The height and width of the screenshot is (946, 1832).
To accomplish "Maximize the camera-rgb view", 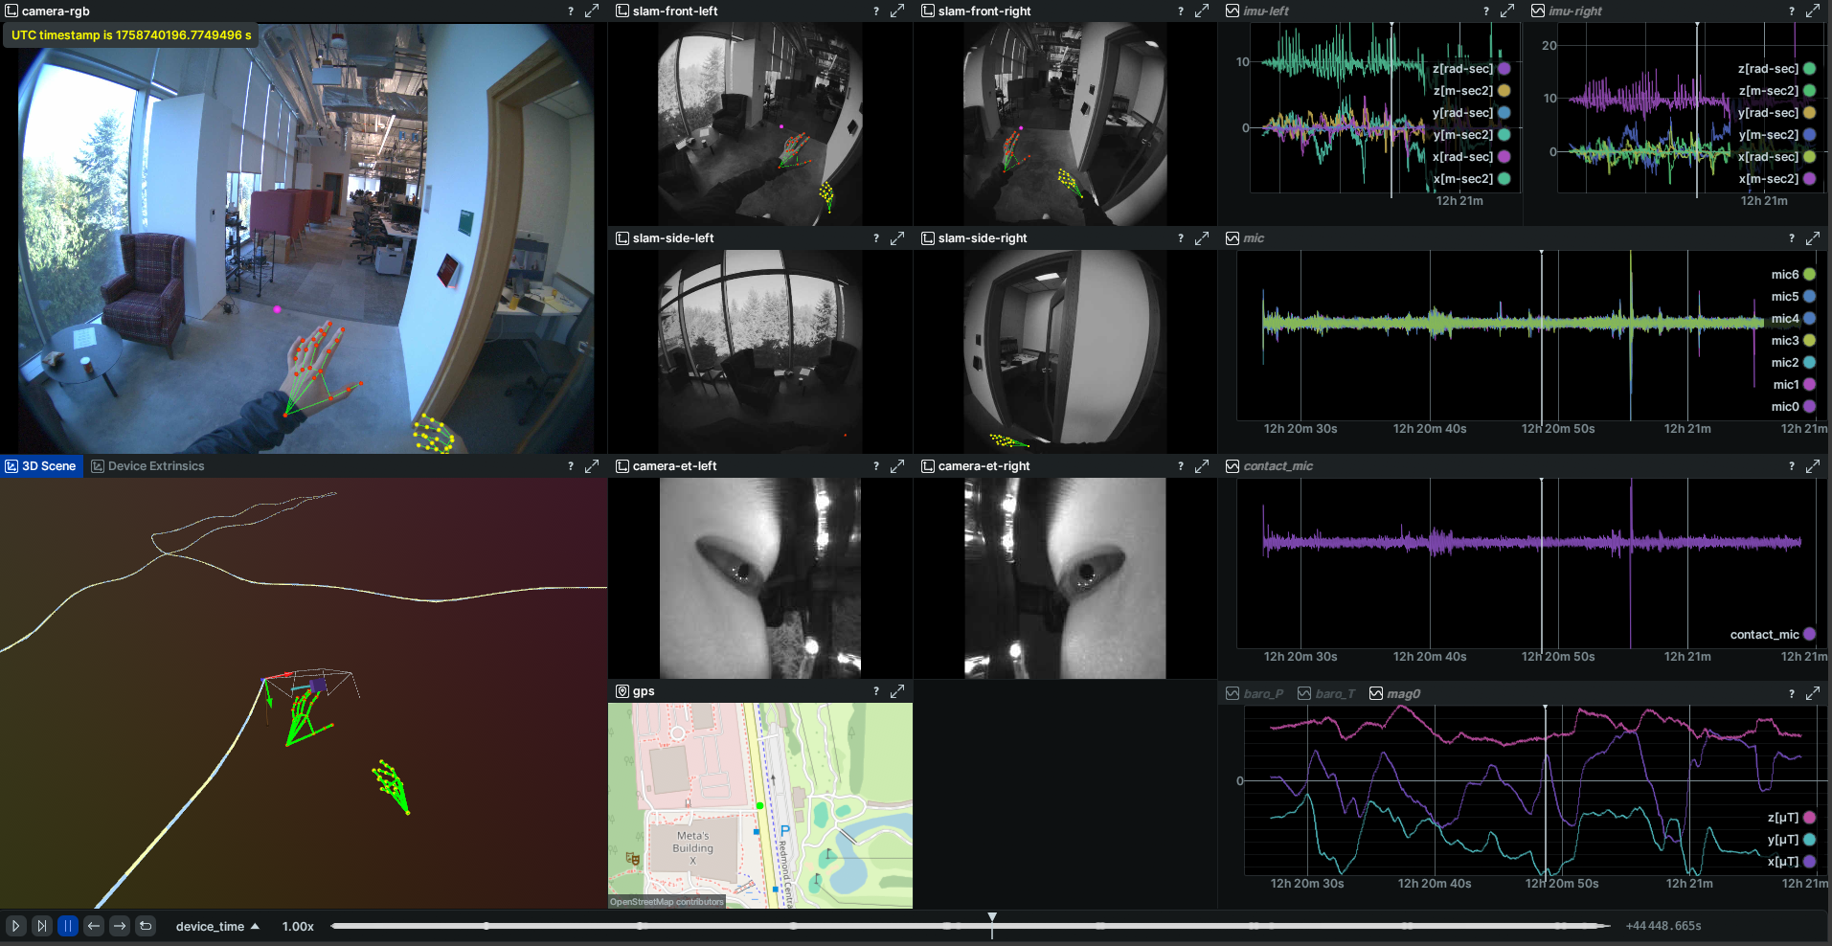I will 592,11.
